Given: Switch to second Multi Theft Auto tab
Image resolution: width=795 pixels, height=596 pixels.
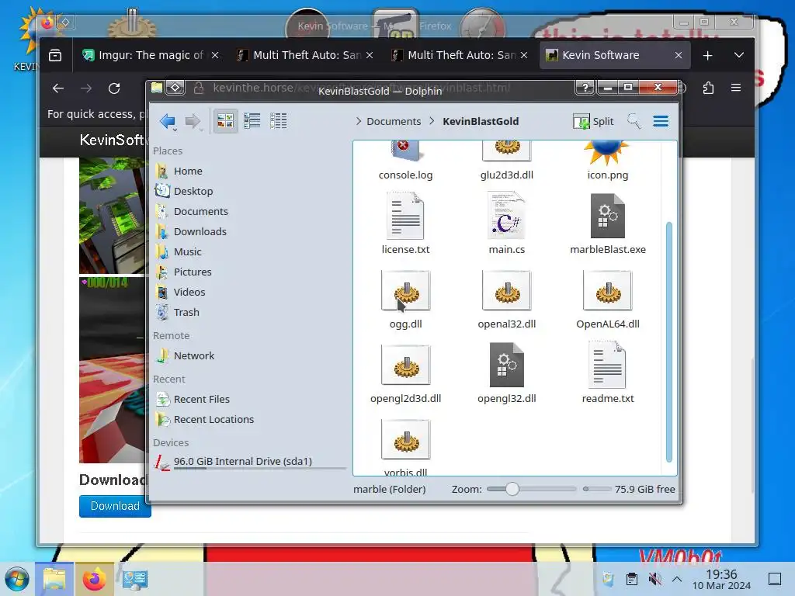Looking at the screenshot, I should tap(460, 55).
